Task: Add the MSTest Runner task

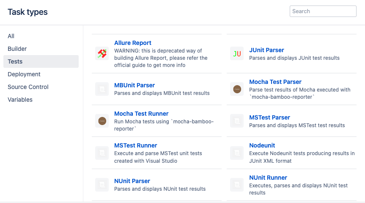Action: point(135,145)
